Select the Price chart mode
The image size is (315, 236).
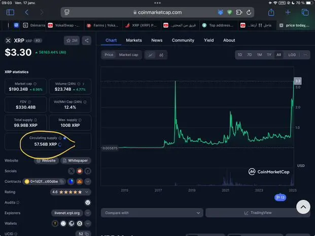click(x=109, y=55)
